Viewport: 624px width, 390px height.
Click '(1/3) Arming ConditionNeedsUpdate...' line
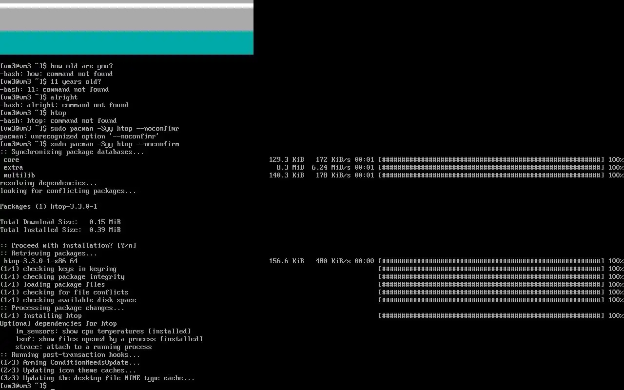tap(70, 363)
